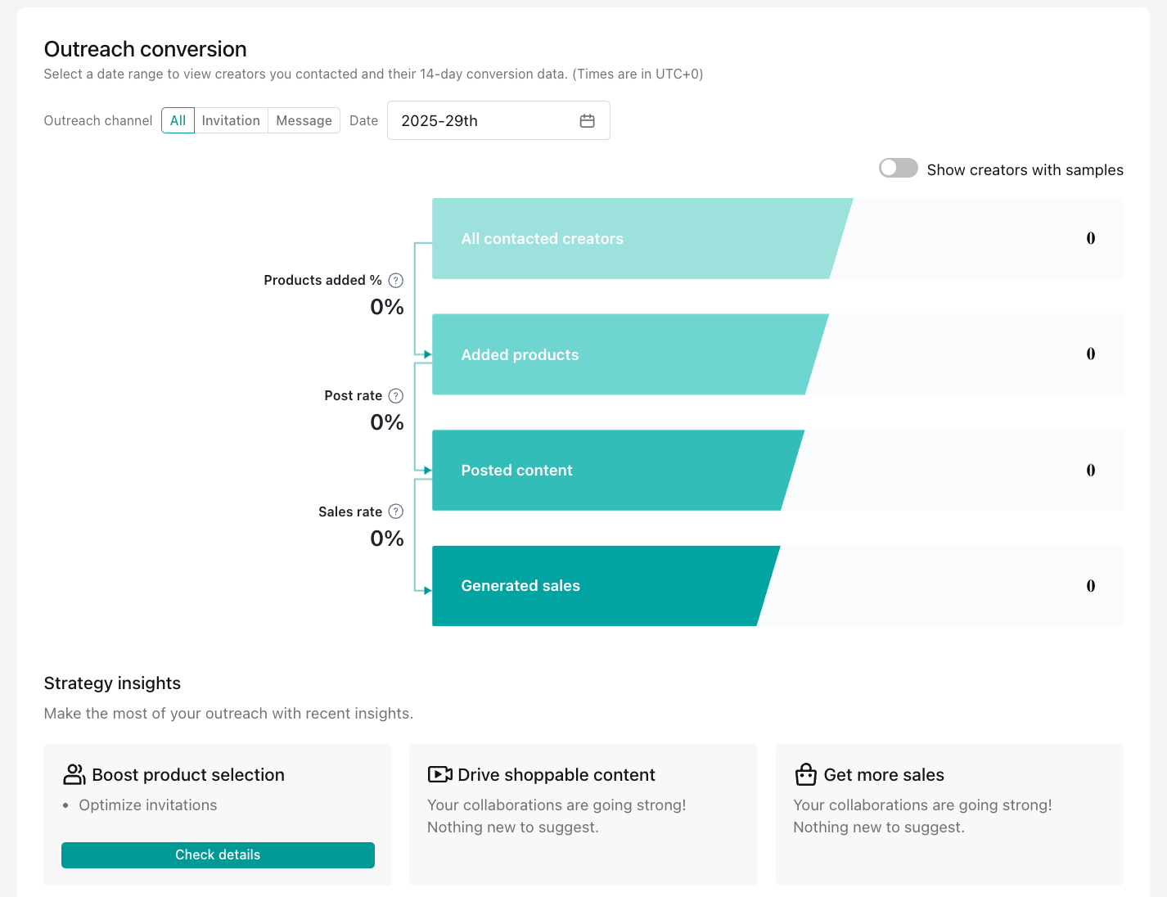The height and width of the screenshot is (897, 1167).
Task: Filter by Message outreach channel
Action: [x=304, y=120]
